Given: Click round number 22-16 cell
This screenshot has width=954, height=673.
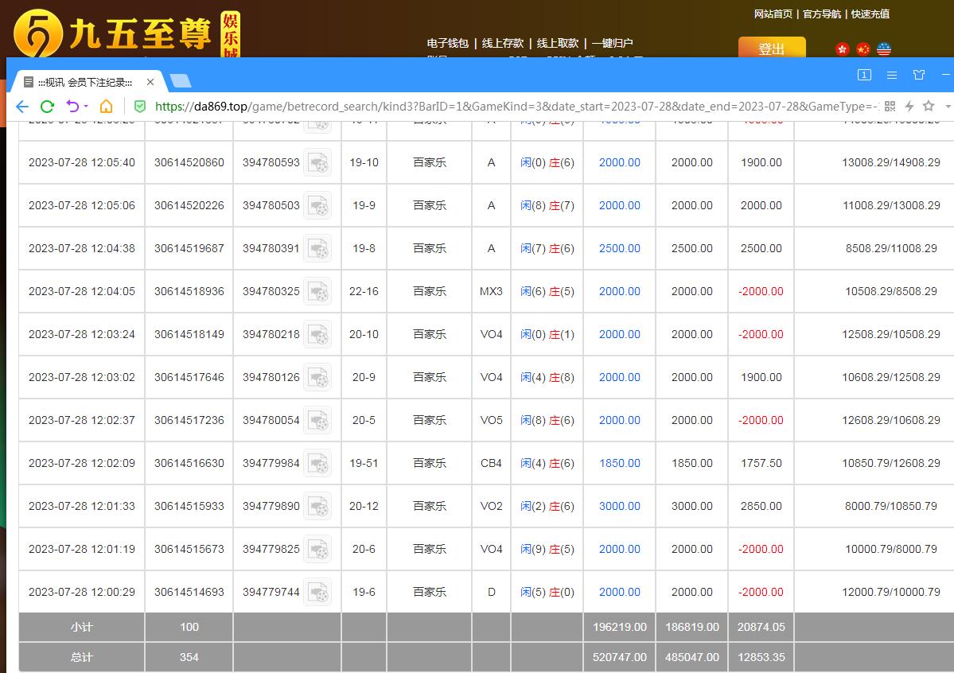Looking at the screenshot, I should pos(364,291).
